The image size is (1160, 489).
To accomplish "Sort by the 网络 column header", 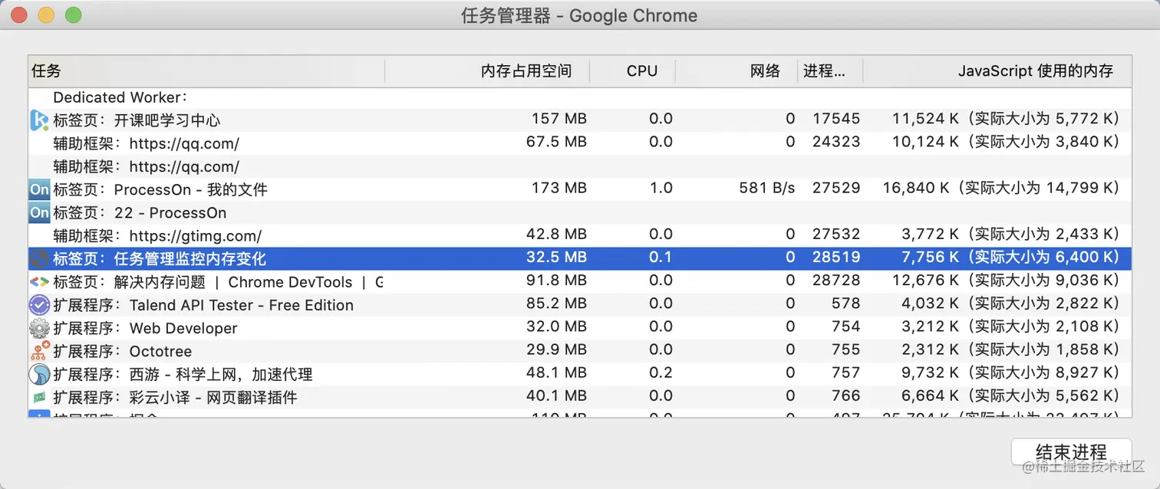I will (764, 71).
